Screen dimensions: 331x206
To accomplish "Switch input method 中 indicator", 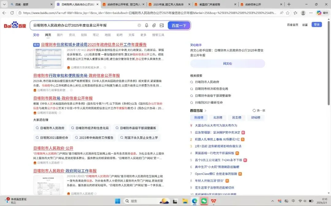I will (x=293, y=201).
